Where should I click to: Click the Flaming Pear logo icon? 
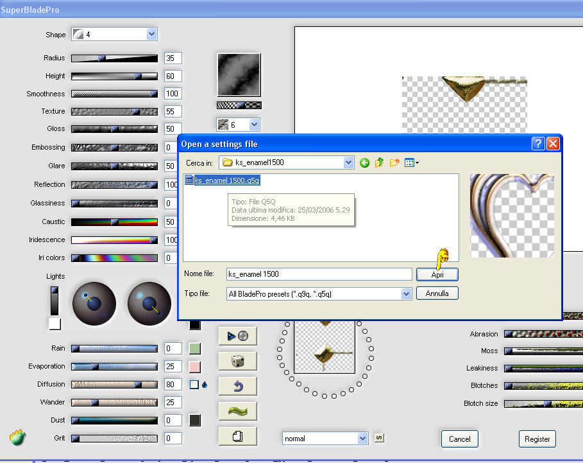(x=17, y=438)
